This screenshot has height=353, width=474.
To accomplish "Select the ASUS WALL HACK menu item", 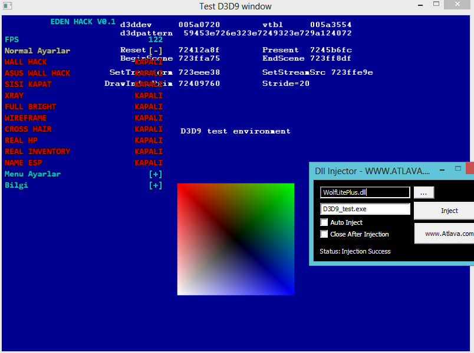I will coord(38,73).
